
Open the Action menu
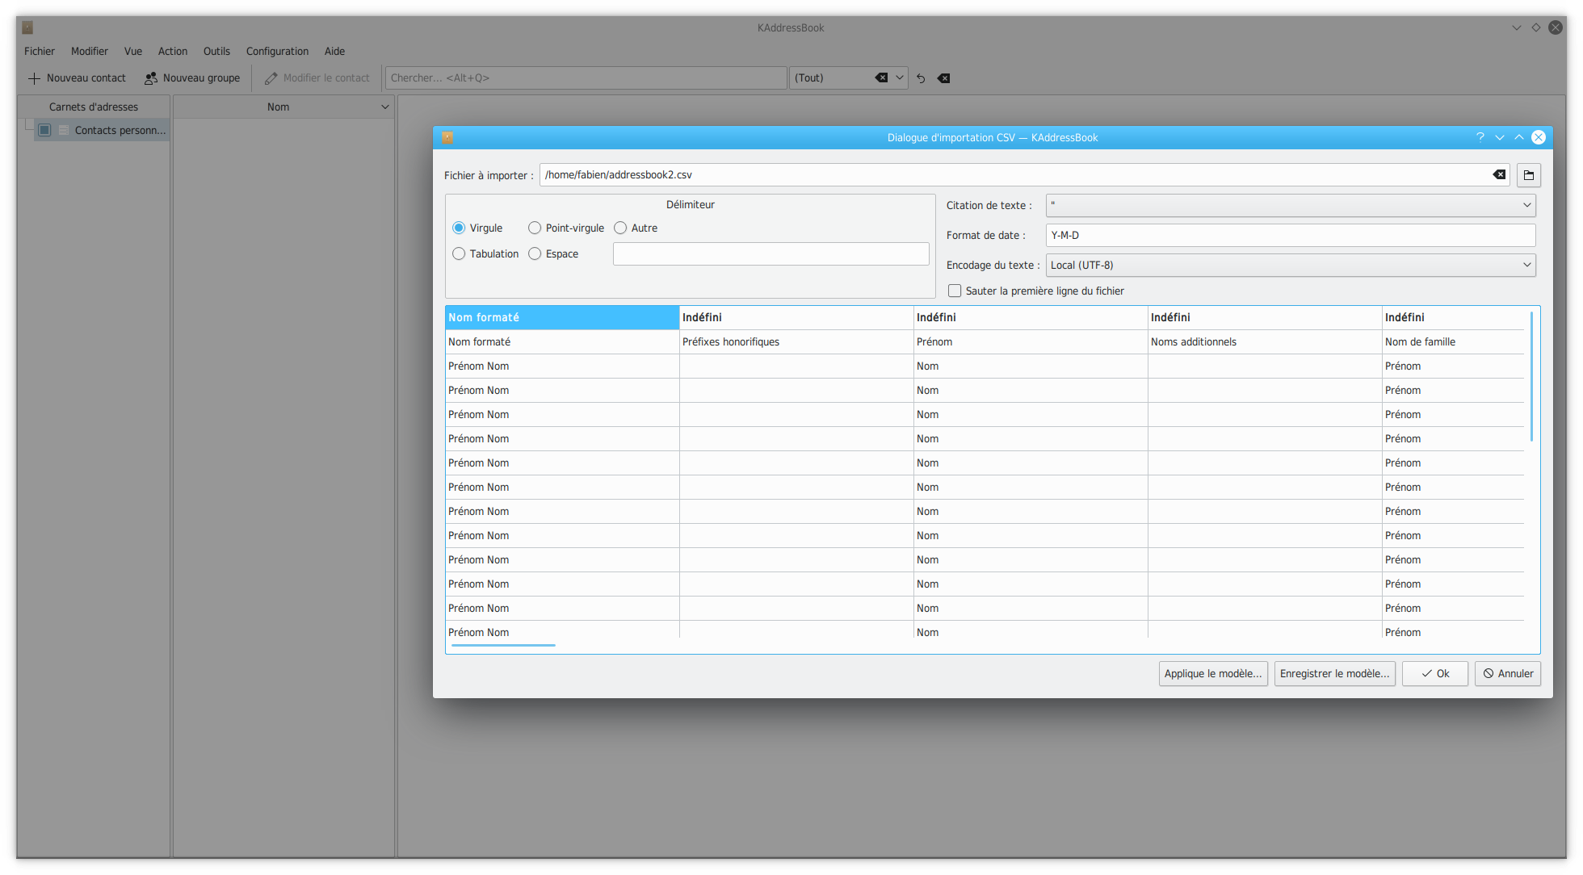(173, 51)
